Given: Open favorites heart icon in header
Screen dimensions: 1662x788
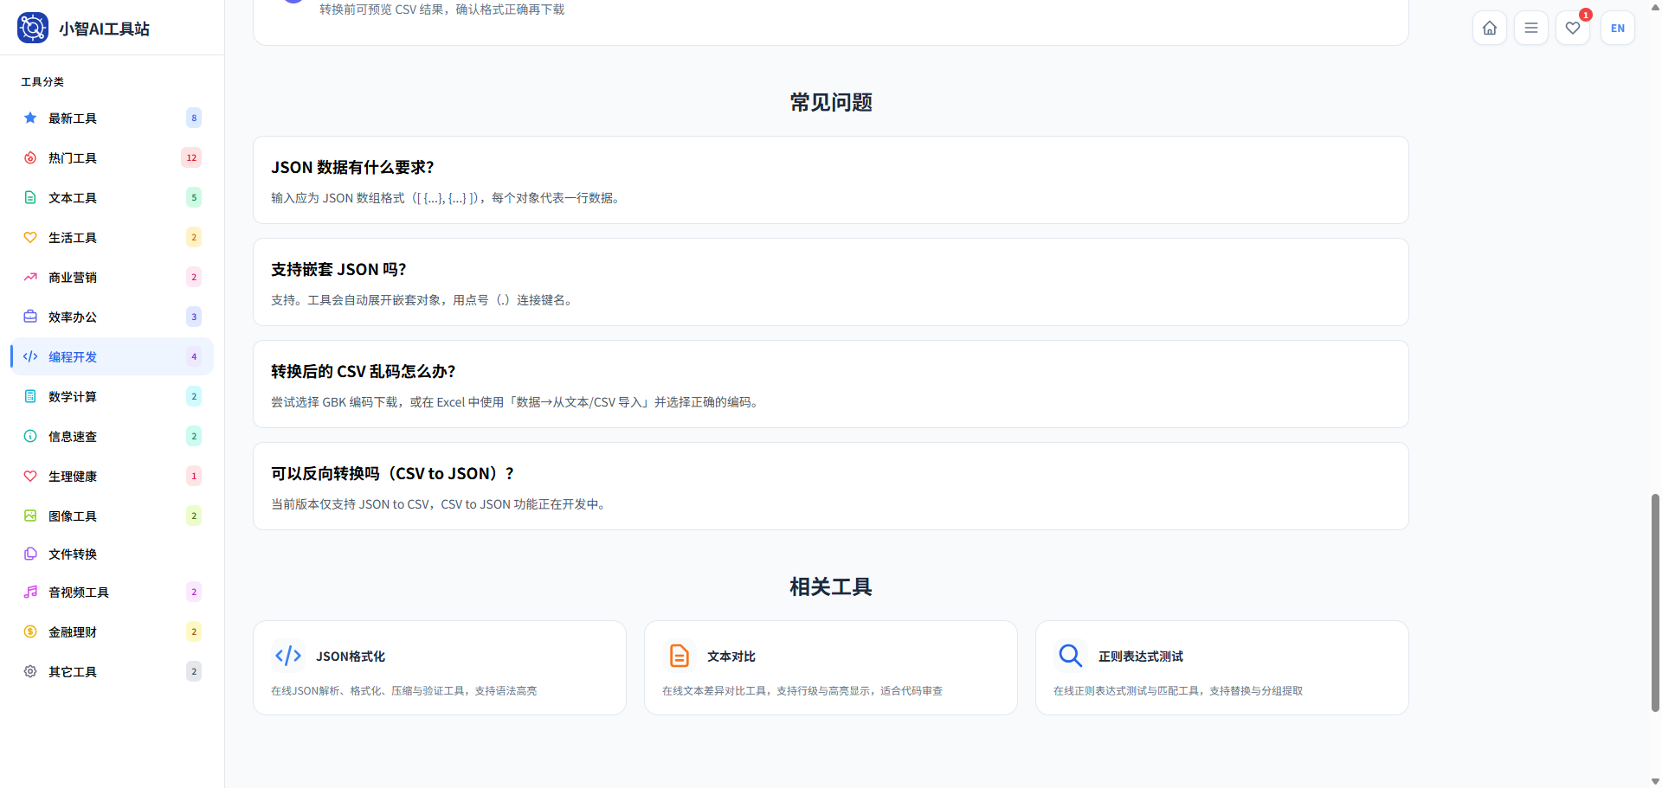Looking at the screenshot, I should tap(1573, 28).
